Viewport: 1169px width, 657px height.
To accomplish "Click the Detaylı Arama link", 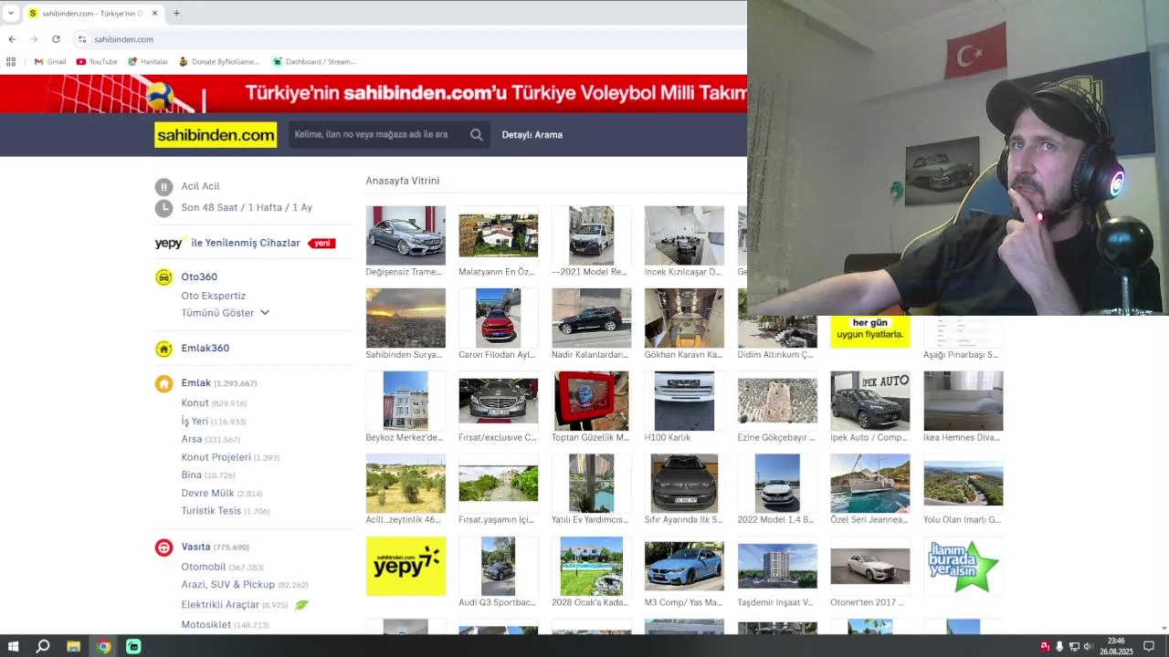I will click(x=532, y=135).
